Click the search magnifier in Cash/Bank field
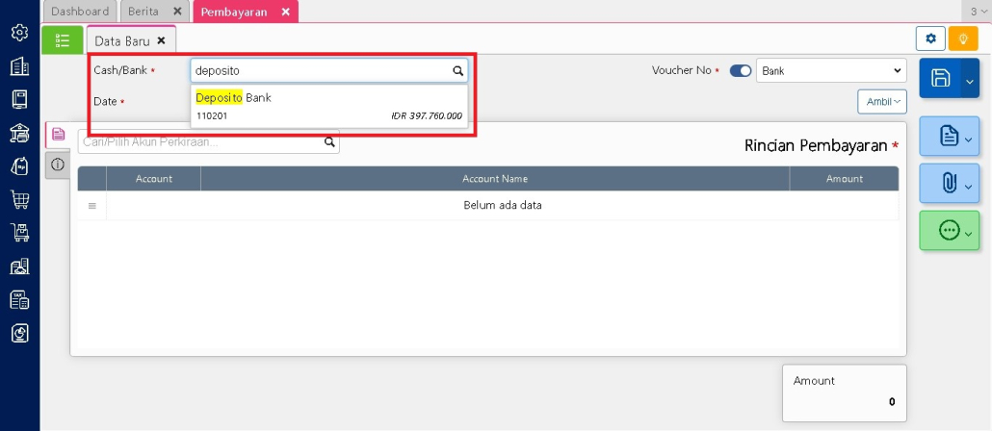The width and height of the screenshot is (992, 431). tap(458, 71)
